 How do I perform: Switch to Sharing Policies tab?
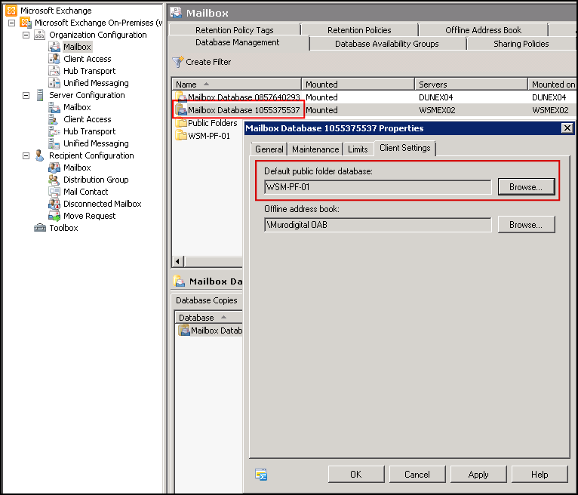pos(521,44)
